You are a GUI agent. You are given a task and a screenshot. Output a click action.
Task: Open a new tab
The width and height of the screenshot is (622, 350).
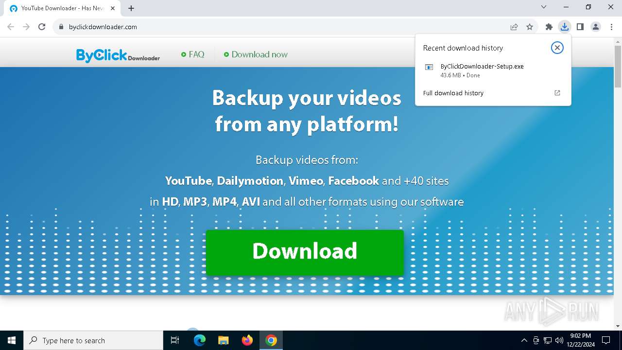point(131,8)
